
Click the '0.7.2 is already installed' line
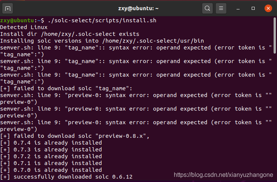point(51,156)
